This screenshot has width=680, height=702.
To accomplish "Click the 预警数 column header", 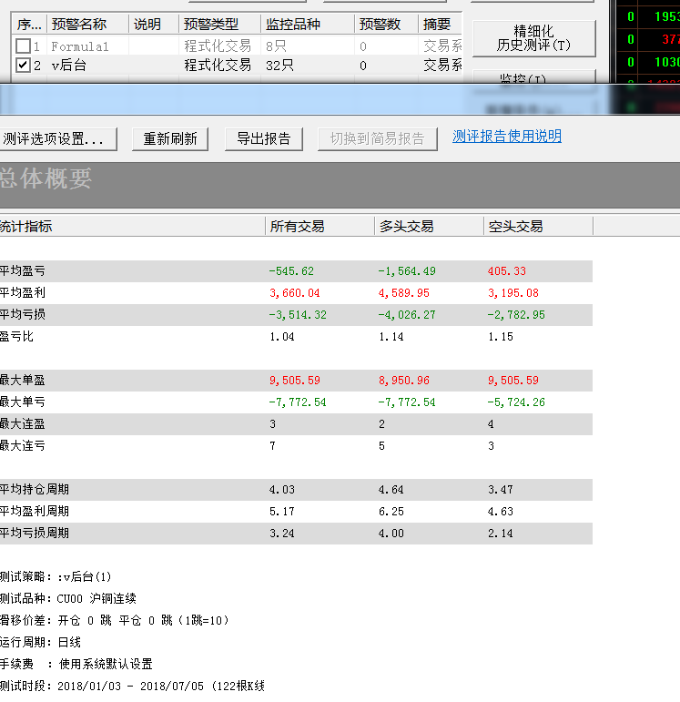I will (x=387, y=25).
